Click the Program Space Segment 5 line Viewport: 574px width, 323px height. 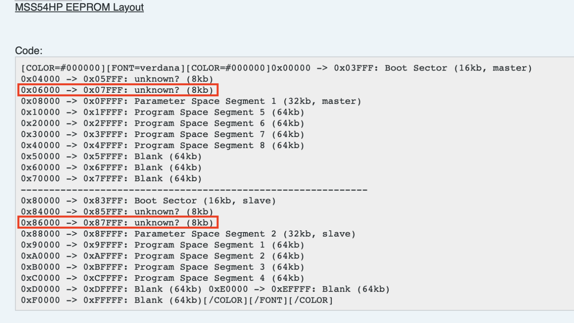tap(163, 112)
